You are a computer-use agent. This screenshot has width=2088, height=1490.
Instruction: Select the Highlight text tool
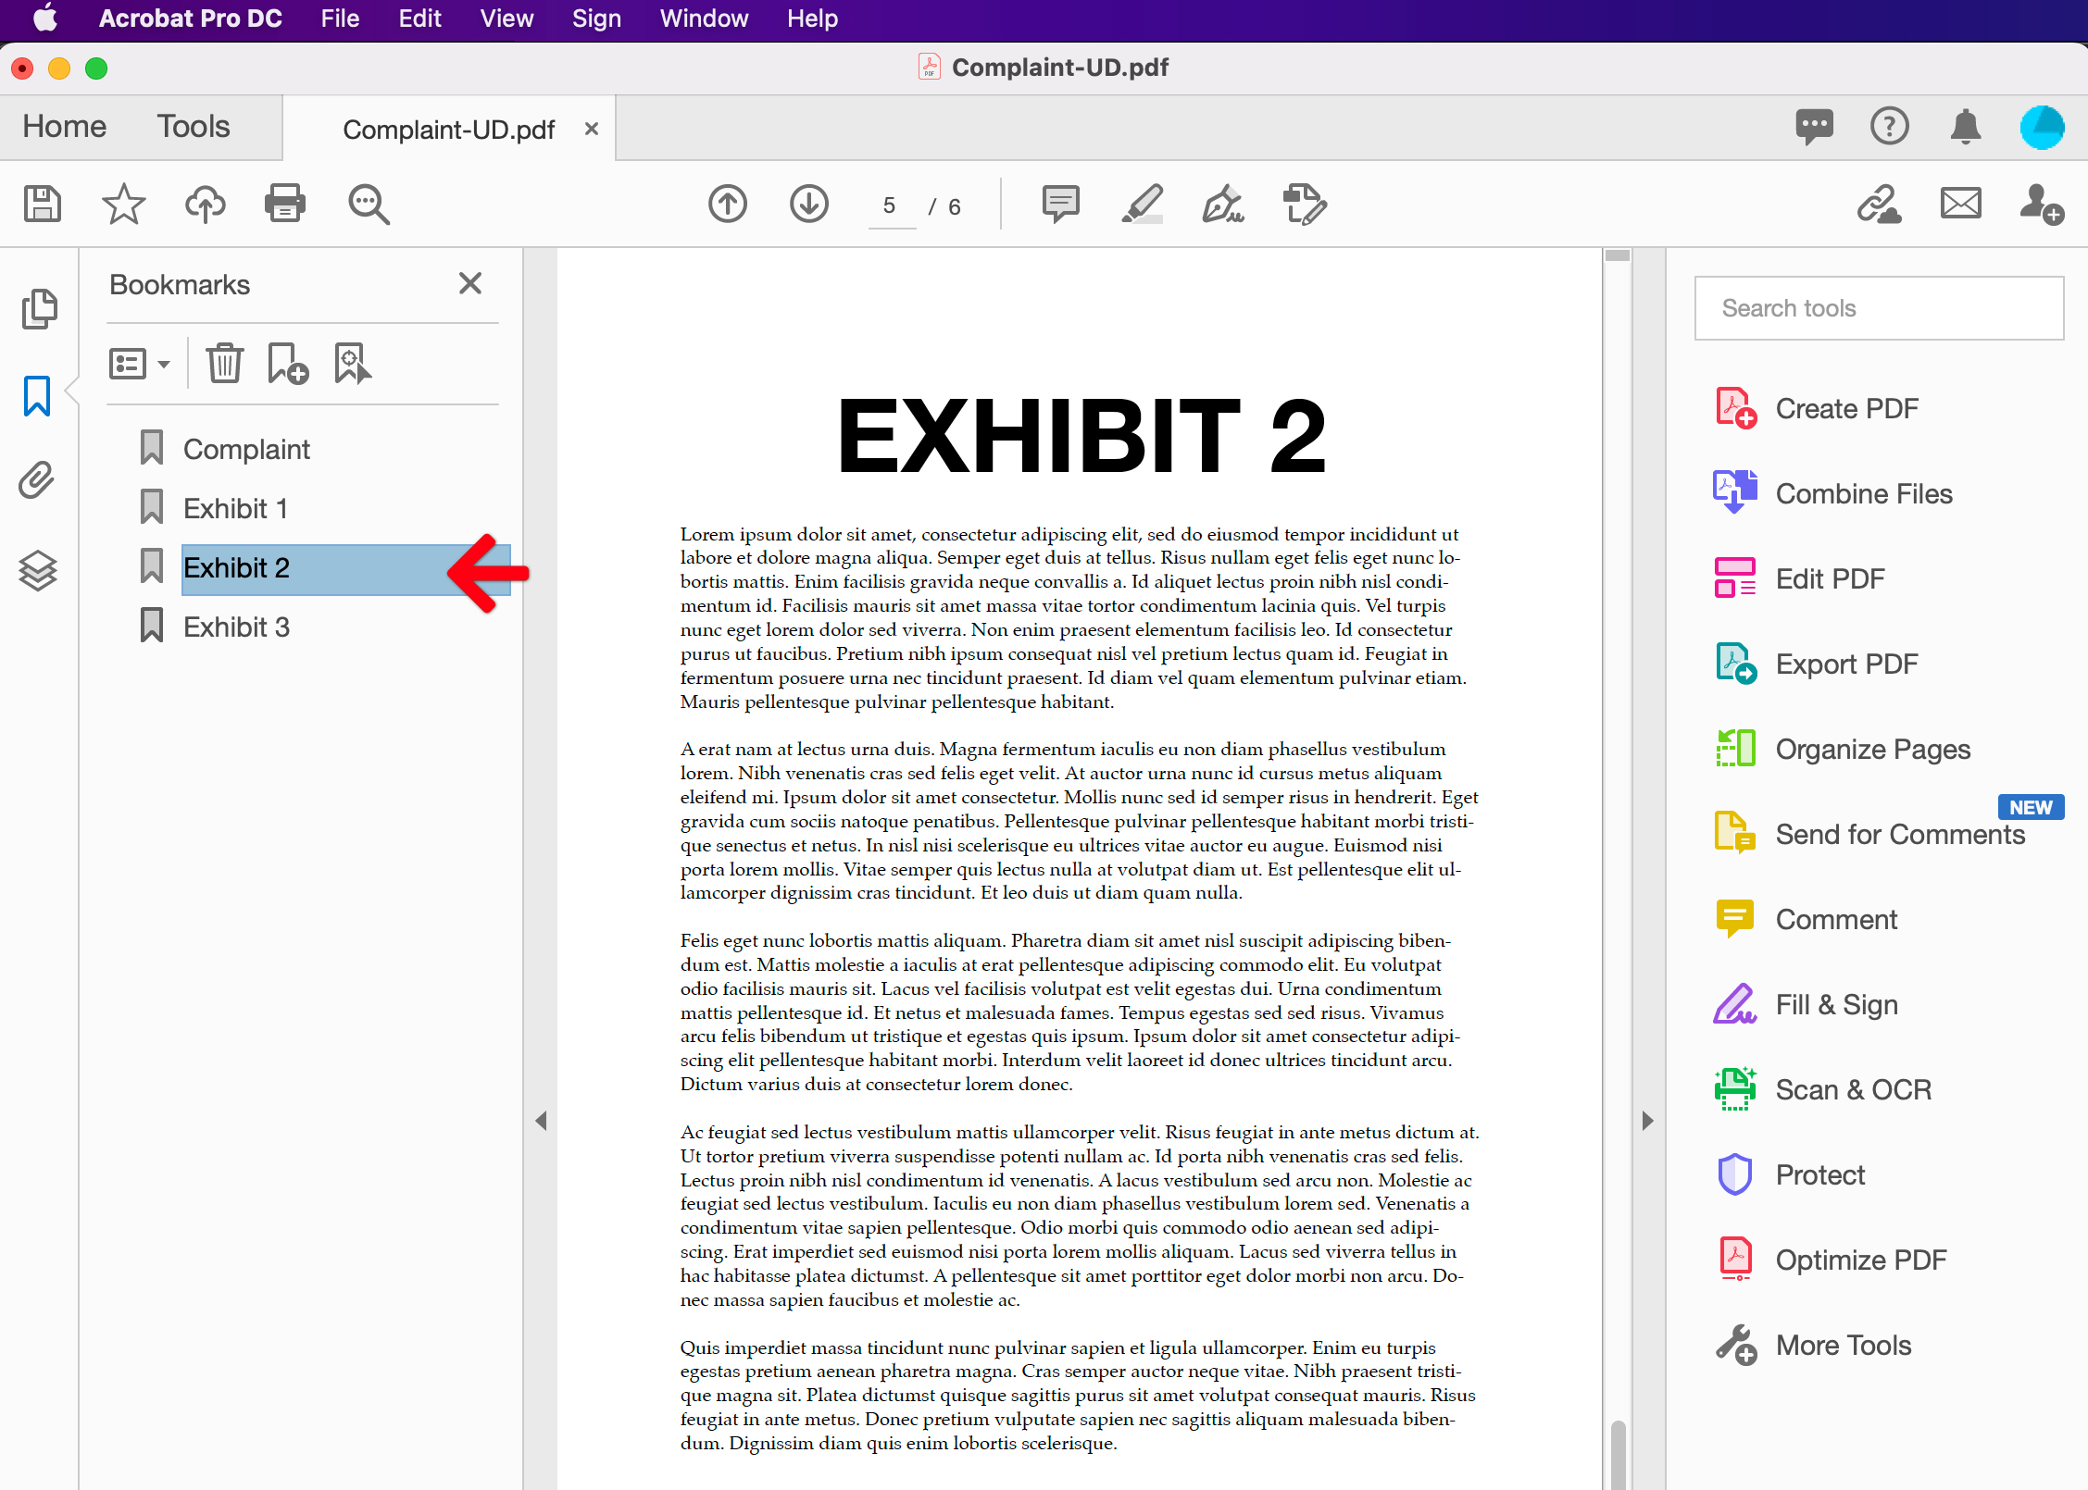[x=1142, y=204]
